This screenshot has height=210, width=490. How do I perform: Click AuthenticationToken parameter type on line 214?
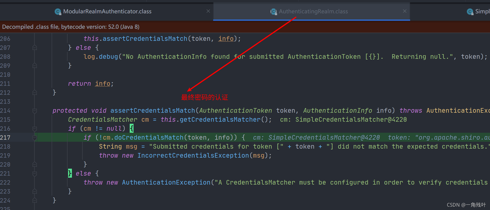[x=235, y=111]
